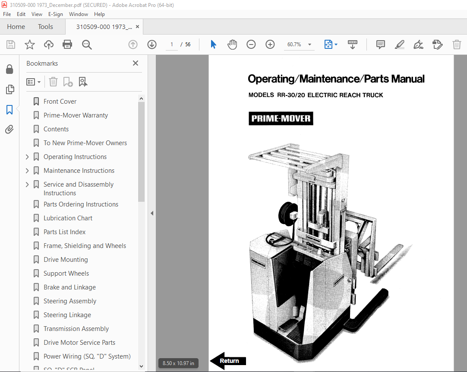This screenshot has width=467, height=372.
Task: Add a new bookmark icon
Action: [68, 82]
